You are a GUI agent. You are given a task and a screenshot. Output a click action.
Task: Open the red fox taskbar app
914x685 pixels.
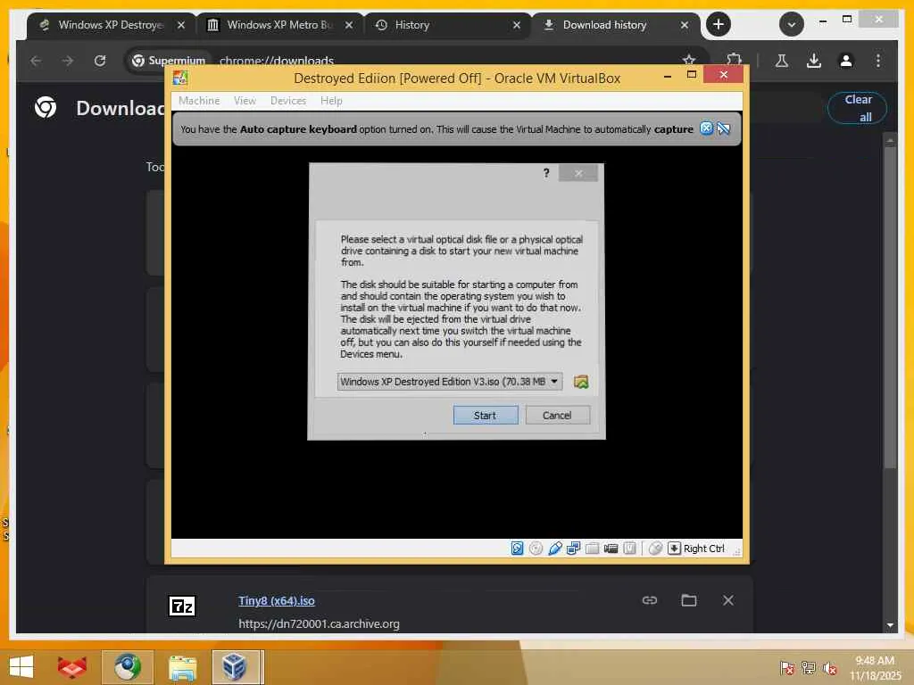click(71, 667)
